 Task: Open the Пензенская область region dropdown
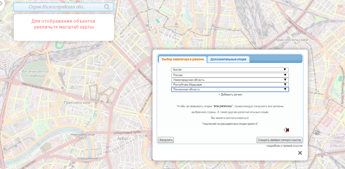point(230,89)
